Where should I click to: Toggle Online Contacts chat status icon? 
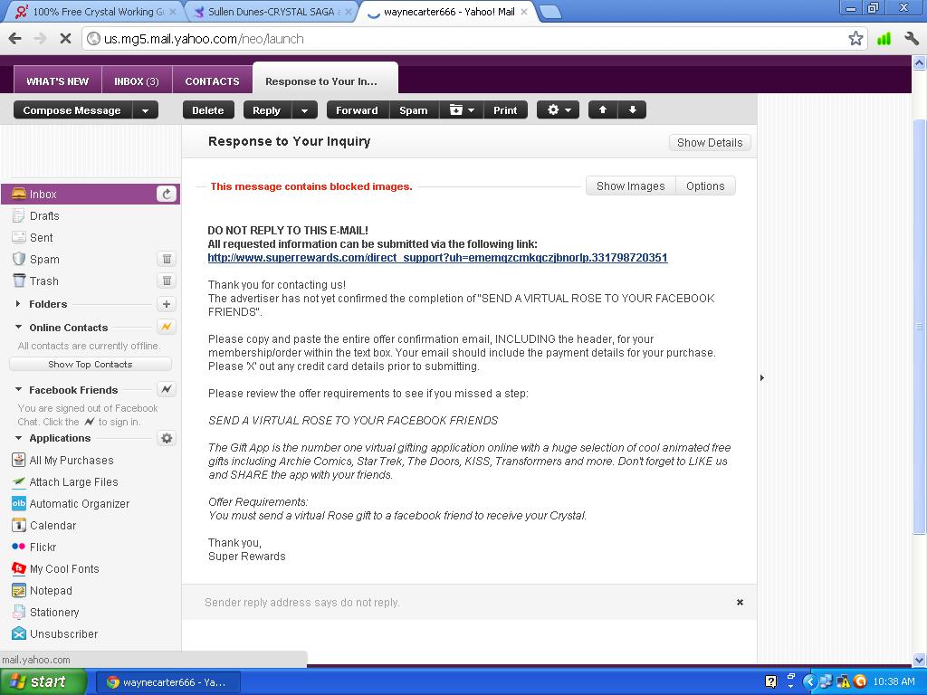pos(167,327)
